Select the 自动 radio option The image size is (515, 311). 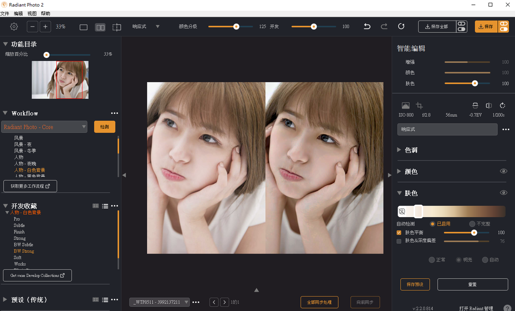(485, 260)
